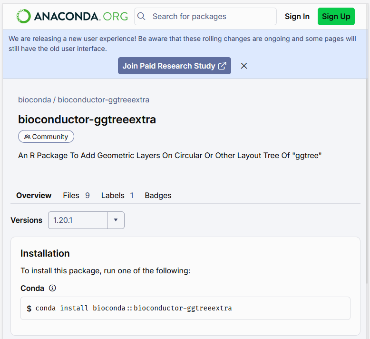Click the bioconductor-ggtreeextra breadcrumb link
Screen dimensions: 370x339
[104, 100]
